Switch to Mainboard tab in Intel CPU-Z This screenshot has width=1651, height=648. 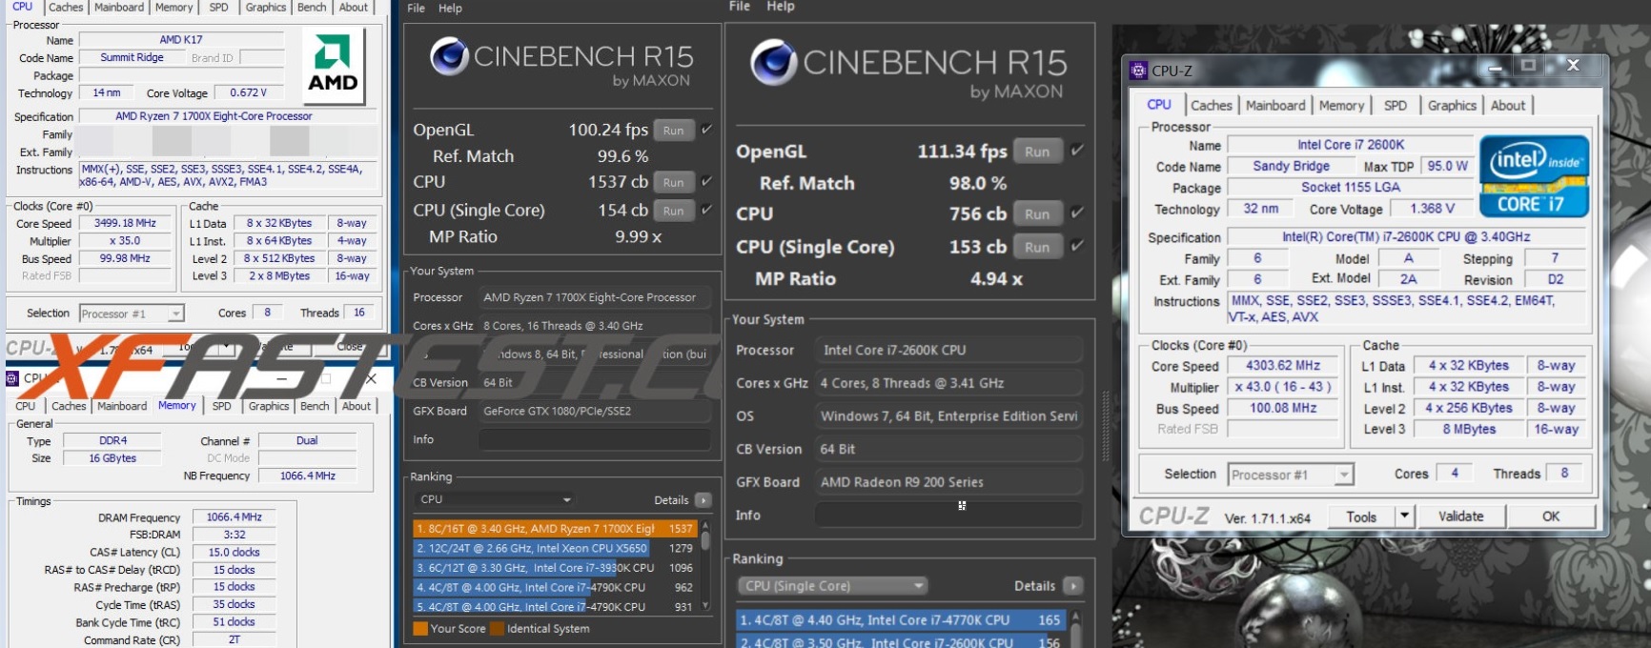coord(1275,106)
